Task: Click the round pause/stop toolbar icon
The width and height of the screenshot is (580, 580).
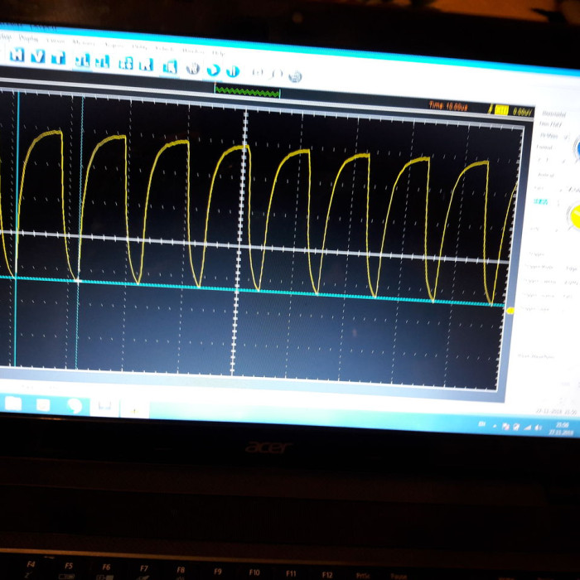Action: pos(233,71)
